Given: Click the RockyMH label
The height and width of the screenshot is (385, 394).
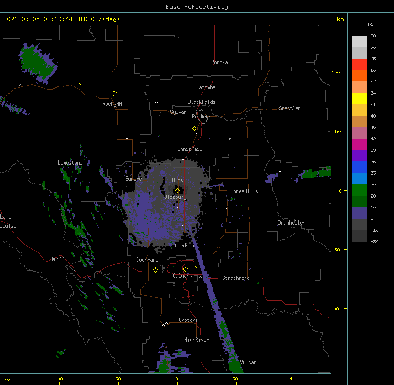Looking at the screenshot, I should 112,104.
